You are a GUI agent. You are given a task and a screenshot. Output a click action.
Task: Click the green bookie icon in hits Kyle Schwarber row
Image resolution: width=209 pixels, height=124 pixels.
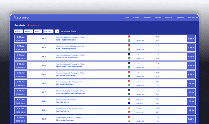click(x=129, y=76)
